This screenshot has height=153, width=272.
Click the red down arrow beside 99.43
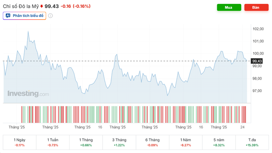pos(42,7)
